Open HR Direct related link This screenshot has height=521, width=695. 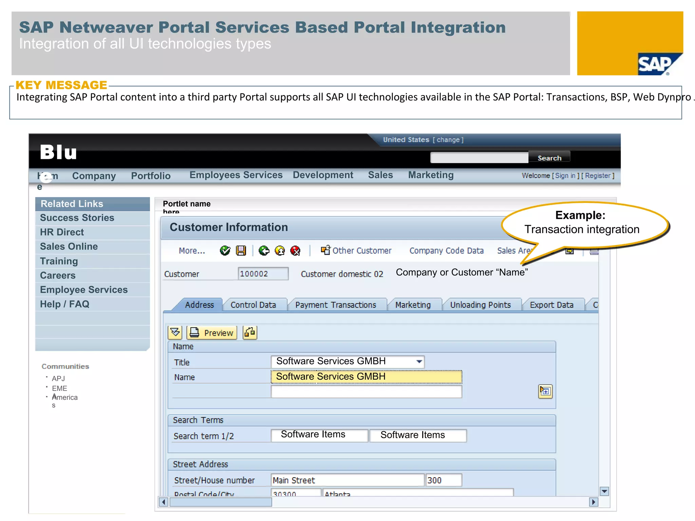point(62,232)
